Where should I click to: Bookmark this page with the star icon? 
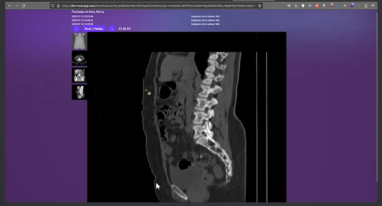pos(259,6)
